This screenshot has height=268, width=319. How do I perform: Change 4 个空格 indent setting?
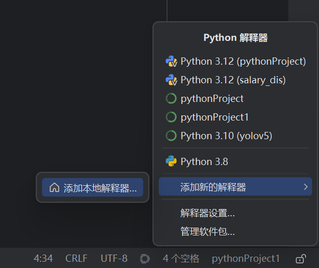tap(181, 259)
